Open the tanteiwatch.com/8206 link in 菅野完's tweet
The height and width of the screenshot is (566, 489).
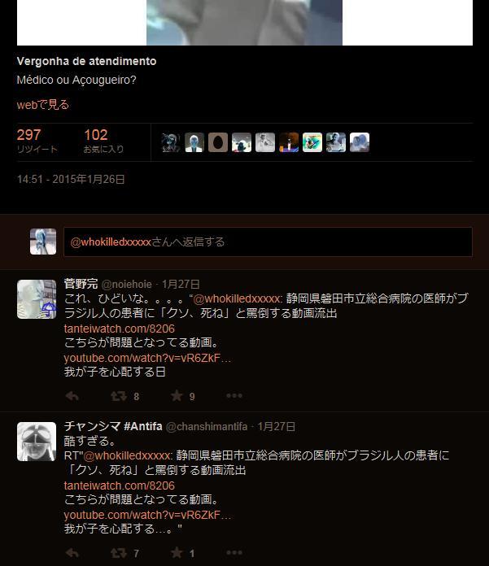pos(119,329)
